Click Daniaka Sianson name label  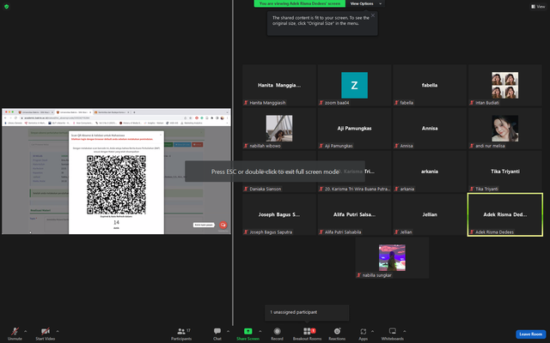266,189
